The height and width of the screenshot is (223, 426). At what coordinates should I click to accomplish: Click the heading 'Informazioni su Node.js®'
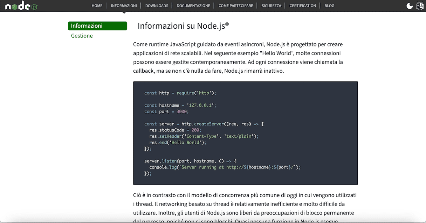[183, 26]
